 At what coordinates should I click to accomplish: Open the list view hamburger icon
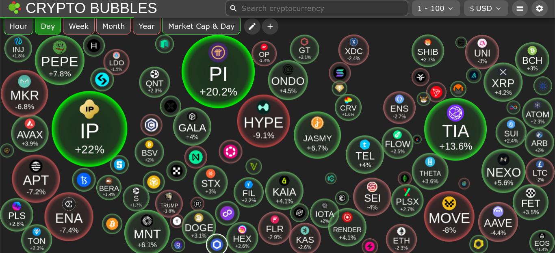[x=520, y=8]
